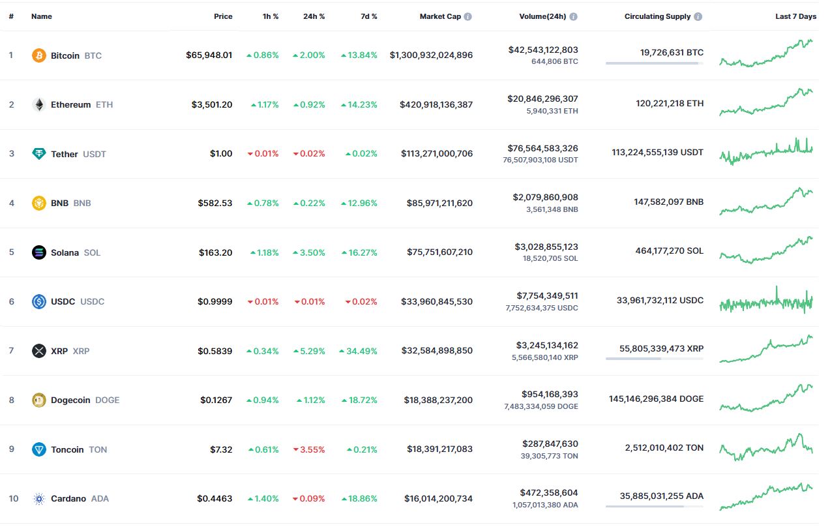The height and width of the screenshot is (527, 830).
Task: Open the BNB name link
Action: coord(71,203)
